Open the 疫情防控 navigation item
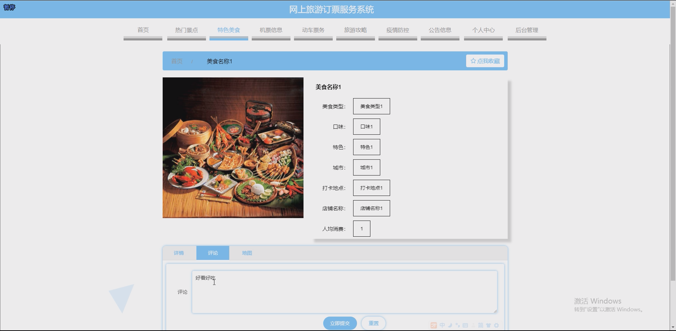The height and width of the screenshot is (331, 676). tap(398, 30)
